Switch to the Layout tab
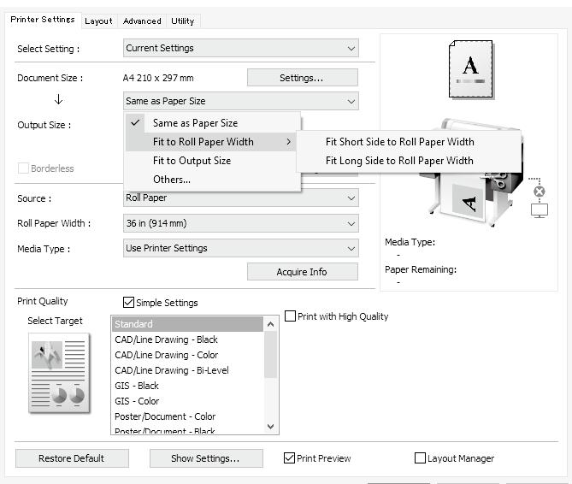Screen dimensions: 572x484 [98, 21]
